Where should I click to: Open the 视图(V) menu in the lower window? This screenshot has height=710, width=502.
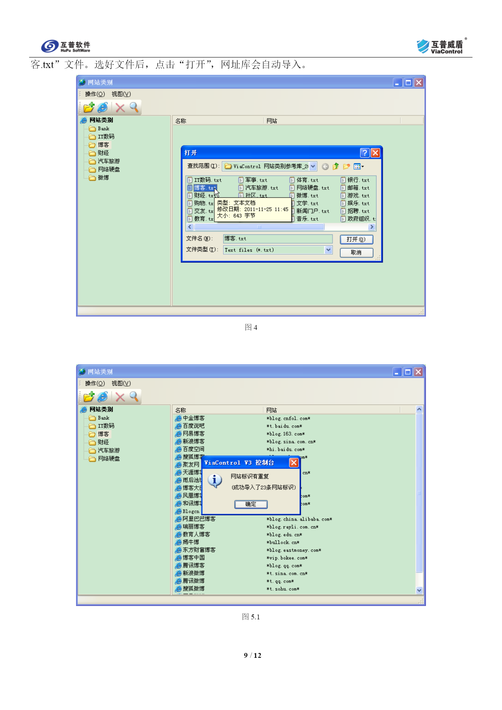(121, 383)
